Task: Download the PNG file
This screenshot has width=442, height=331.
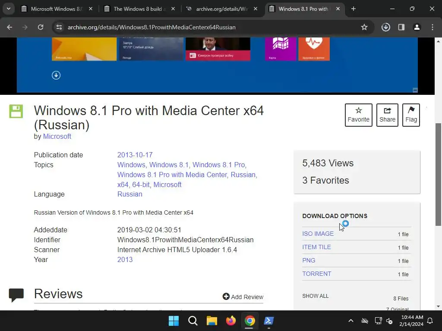Action: (309, 260)
